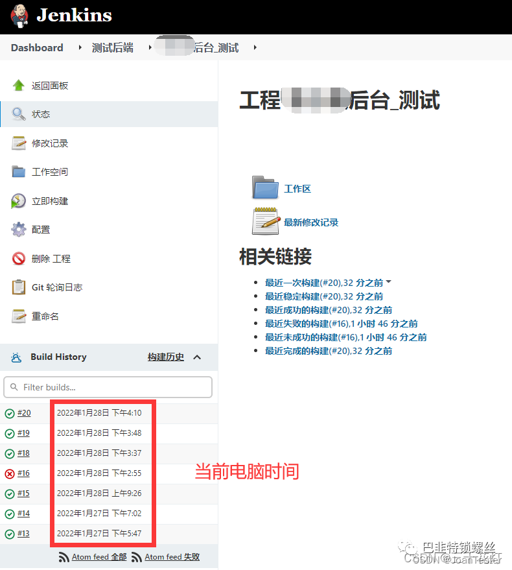512x570 pixels.
Task: Click RSS icon for Atom feed 全部
Action: click(64, 557)
